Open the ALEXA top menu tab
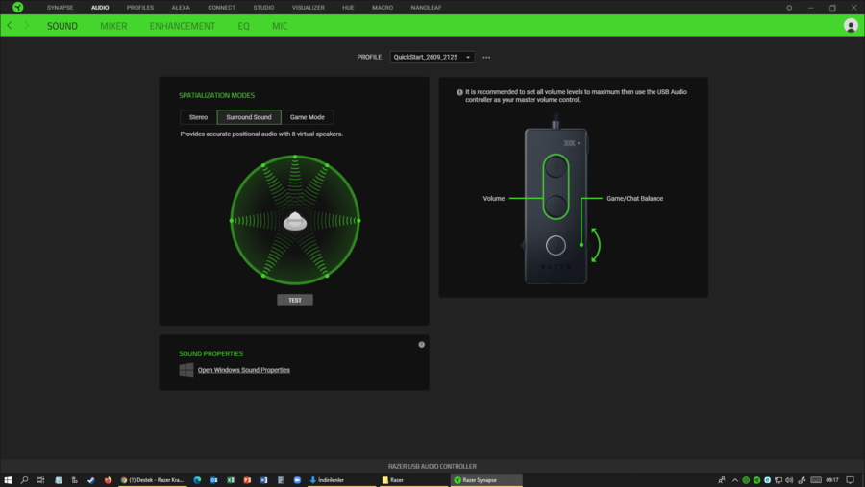 181,8
